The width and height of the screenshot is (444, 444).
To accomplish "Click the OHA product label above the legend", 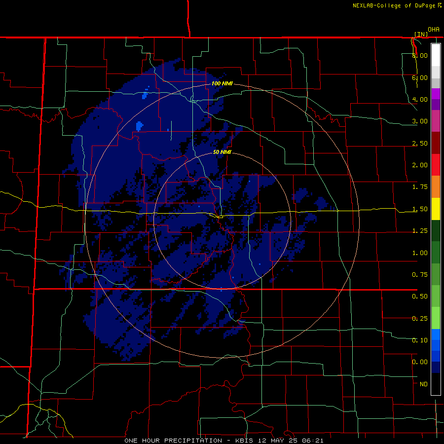I will [x=434, y=30].
